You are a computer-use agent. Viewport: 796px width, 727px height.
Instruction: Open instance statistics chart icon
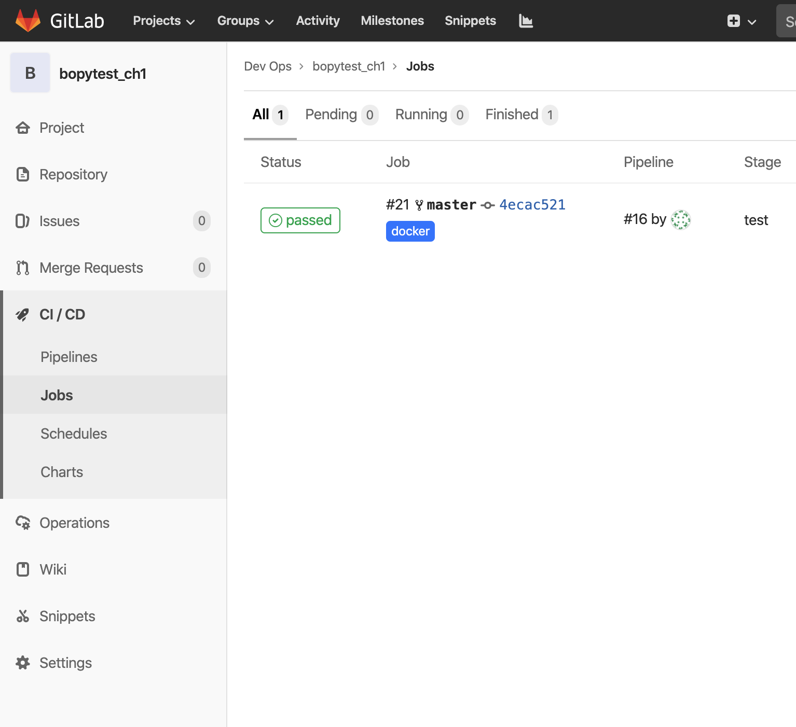(526, 21)
